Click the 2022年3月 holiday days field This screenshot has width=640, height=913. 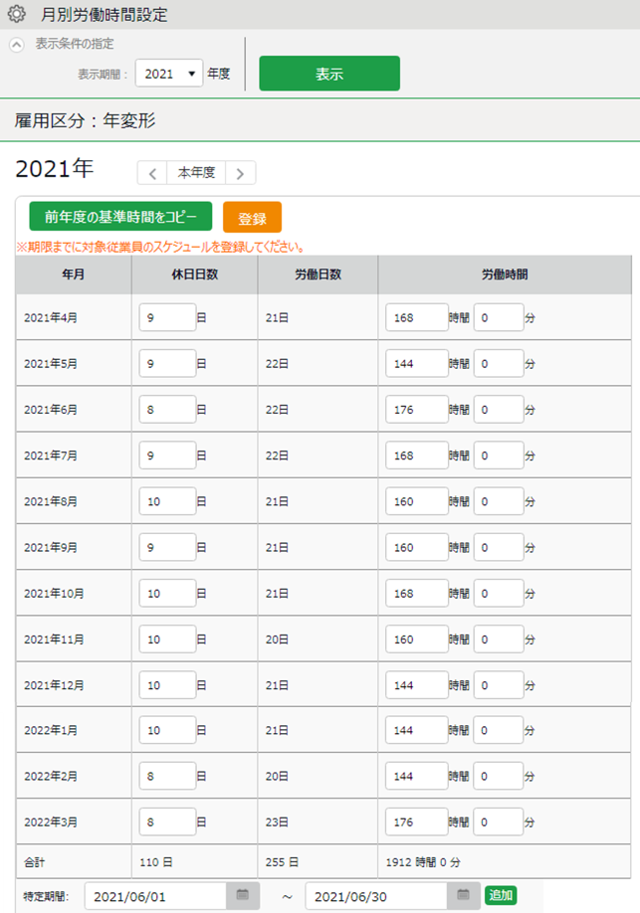pyautogui.click(x=167, y=822)
